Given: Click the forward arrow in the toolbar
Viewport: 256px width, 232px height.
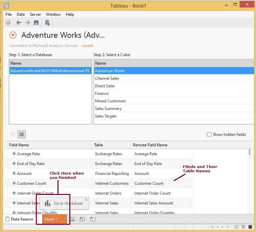Looking at the screenshot, I should click(x=27, y=23).
